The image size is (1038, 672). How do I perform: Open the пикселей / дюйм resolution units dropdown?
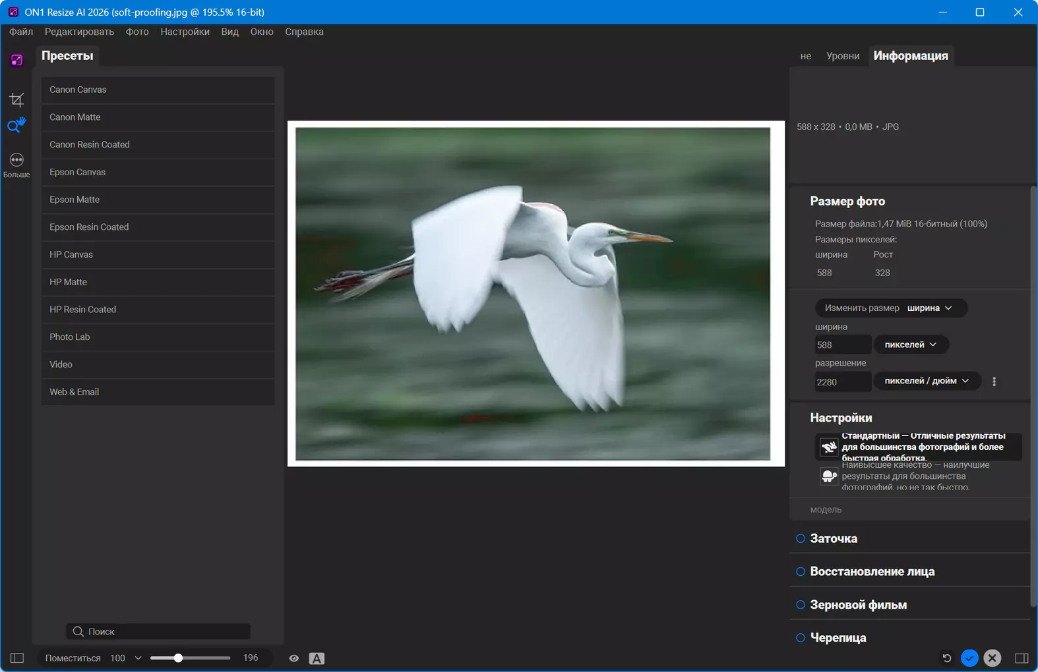click(x=927, y=381)
